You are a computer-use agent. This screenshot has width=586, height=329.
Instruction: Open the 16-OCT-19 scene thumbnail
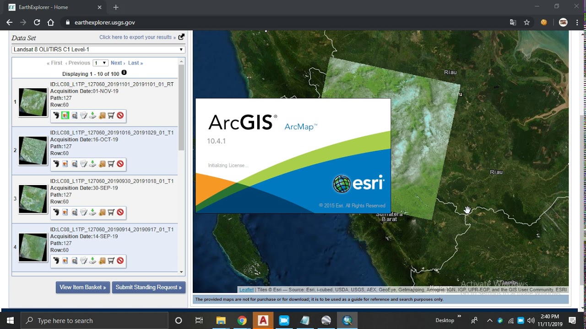33,151
